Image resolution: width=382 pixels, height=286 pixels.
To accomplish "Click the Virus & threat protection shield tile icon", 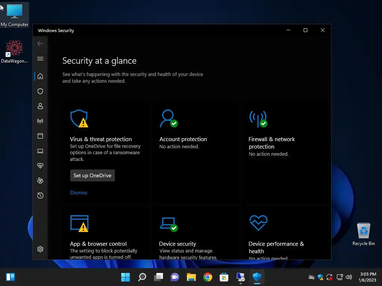I will (x=79, y=118).
